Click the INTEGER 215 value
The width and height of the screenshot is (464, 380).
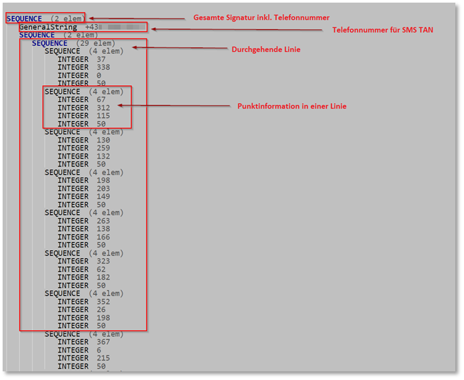83,358
